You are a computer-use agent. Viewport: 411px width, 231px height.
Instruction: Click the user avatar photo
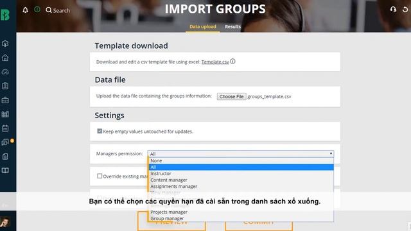pos(4,222)
